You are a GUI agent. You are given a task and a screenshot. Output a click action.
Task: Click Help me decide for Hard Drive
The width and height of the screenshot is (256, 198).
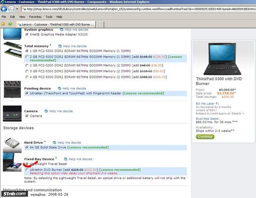(69, 142)
